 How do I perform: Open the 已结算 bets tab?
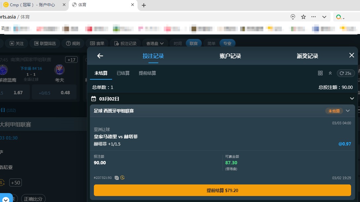click(123, 73)
